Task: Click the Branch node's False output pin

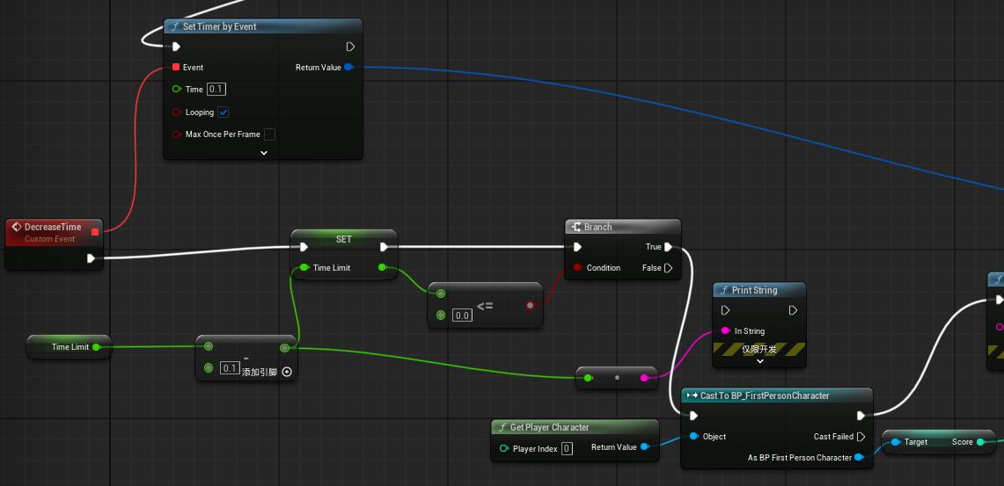Action: pyautogui.click(x=668, y=268)
